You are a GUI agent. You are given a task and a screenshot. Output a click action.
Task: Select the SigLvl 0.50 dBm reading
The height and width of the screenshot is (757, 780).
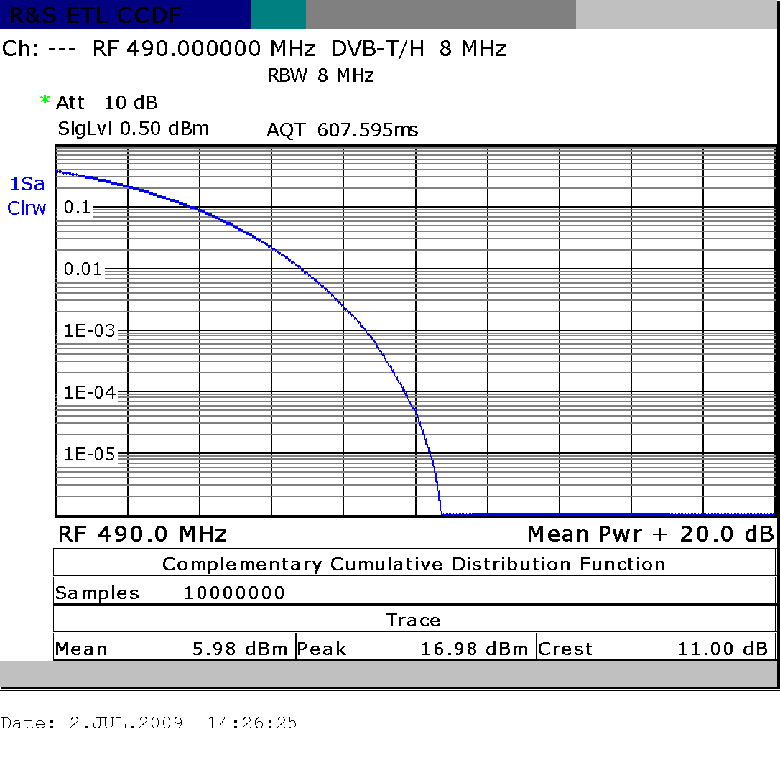[x=134, y=129]
